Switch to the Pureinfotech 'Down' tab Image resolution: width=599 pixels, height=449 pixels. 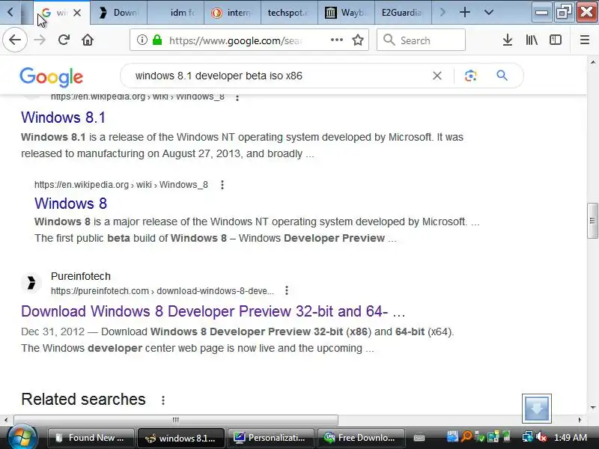pos(118,13)
